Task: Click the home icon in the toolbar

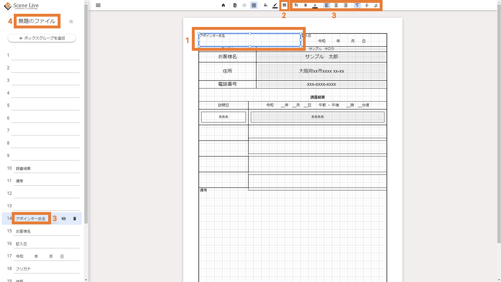Action: (x=223, y=5)
